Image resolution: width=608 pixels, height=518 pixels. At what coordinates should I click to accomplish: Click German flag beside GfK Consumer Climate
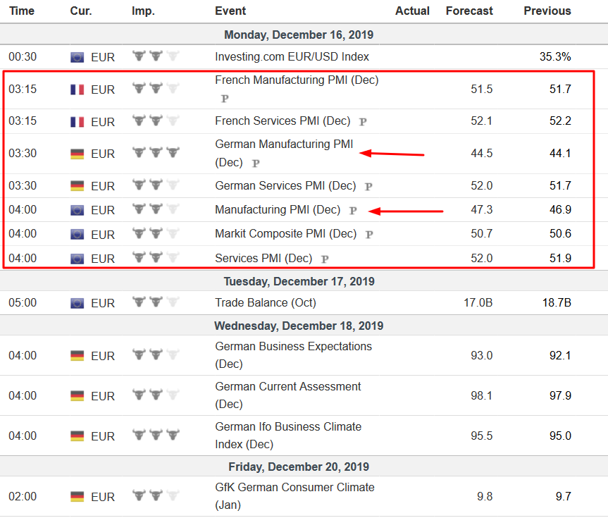(77, 497)
